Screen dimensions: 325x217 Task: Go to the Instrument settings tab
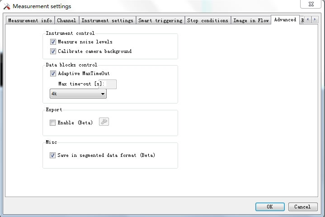point(107,21)
